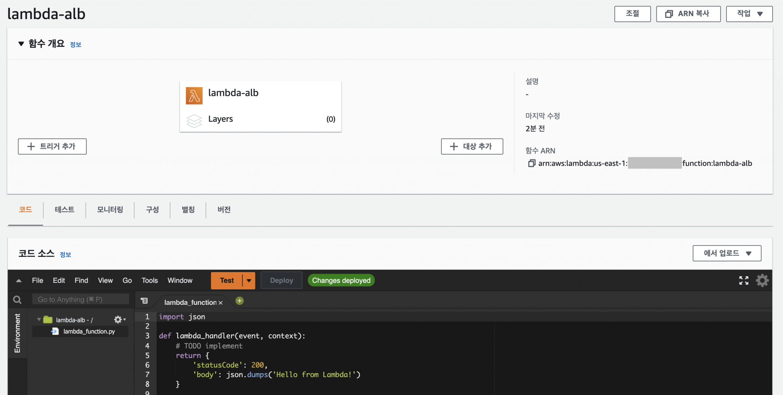Open editor preferences via the gear icon
Viewport: 783px width, 395px height.
click(x=762, y=280)
